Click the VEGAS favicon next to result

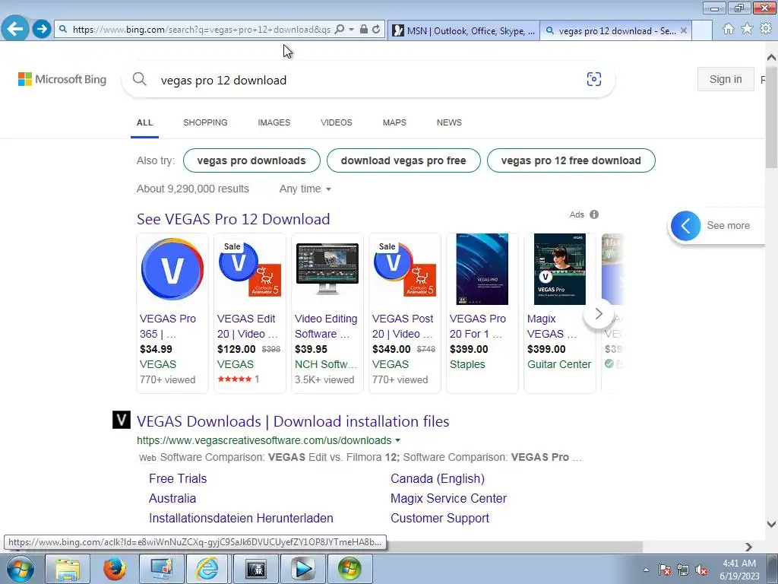(121, 420)
